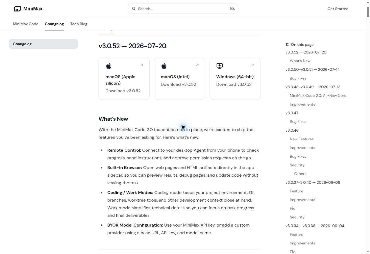Download v3.0.52 for macOS Intel

click(x=180, y=78)
